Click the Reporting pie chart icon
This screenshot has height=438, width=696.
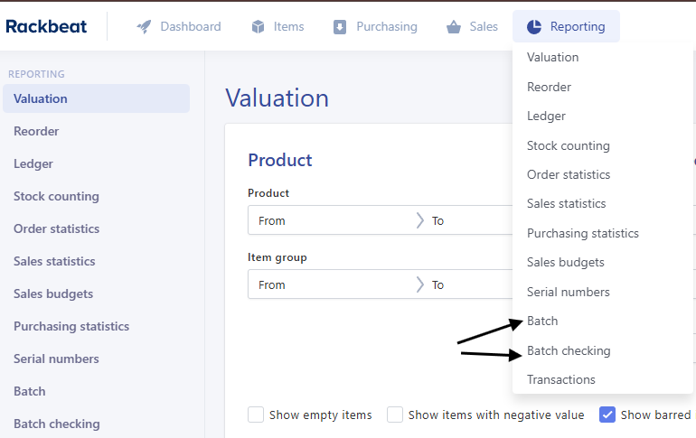(534, 27)
